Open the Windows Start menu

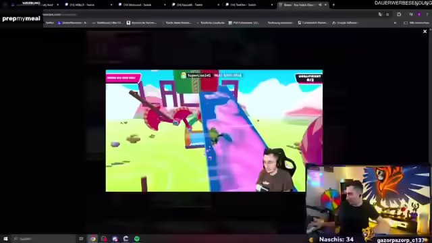[5, 238]
